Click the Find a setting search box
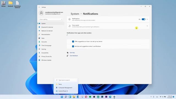 tap(51, 20)
